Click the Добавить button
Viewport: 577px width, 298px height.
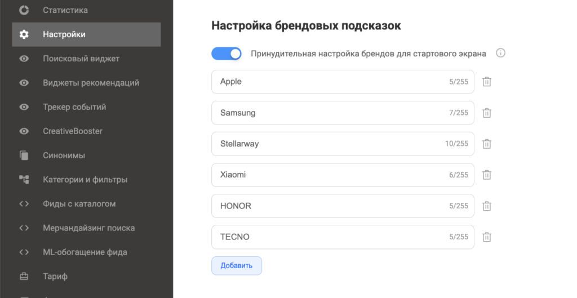point(237,266)
